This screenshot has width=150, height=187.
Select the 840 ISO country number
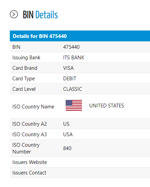67,148
